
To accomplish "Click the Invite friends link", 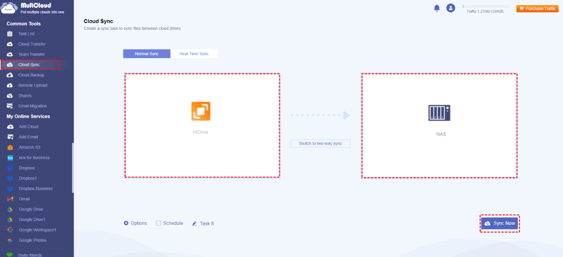I will pyautogui.click(x=30, y=255).
